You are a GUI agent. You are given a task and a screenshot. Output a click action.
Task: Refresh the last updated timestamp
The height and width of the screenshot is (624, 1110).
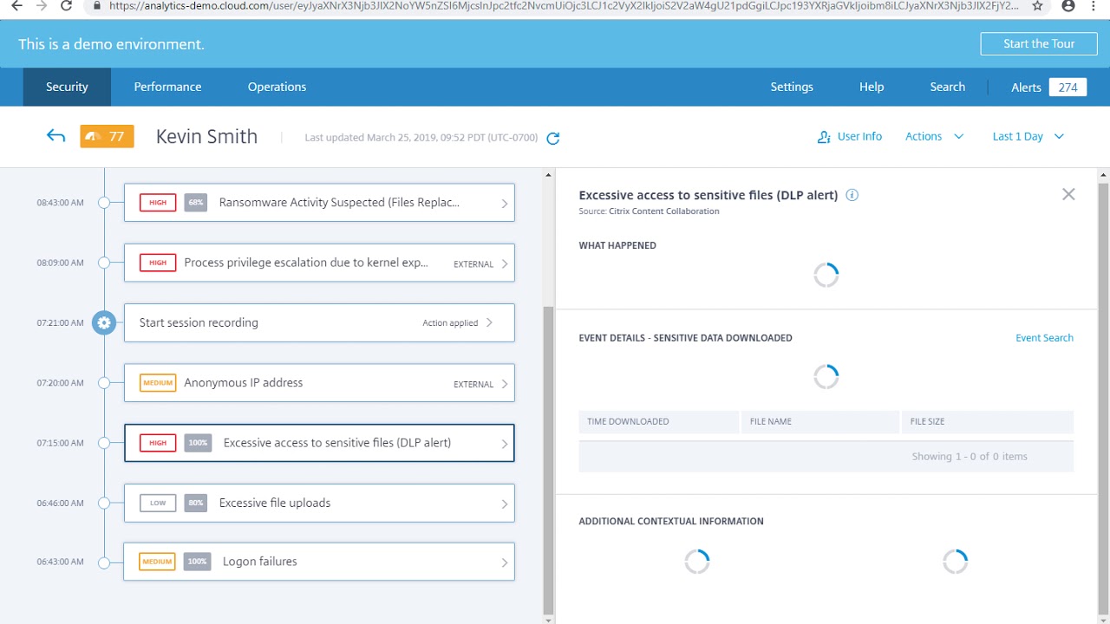coord(553,138)
